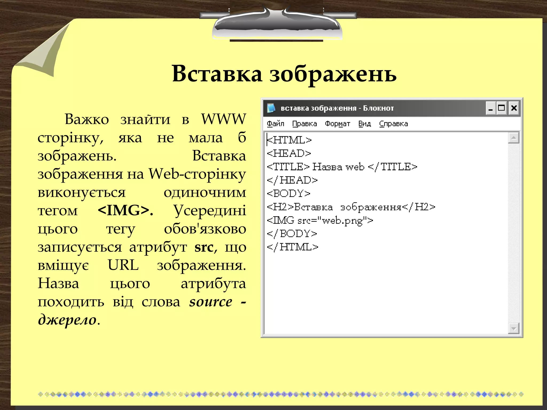Click the <IMG src="web.png"> line
The image size is (547, 410).
click(x=320, y=220)
